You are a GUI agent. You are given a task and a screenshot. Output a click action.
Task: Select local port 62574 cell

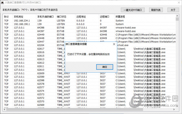[41, 91]
